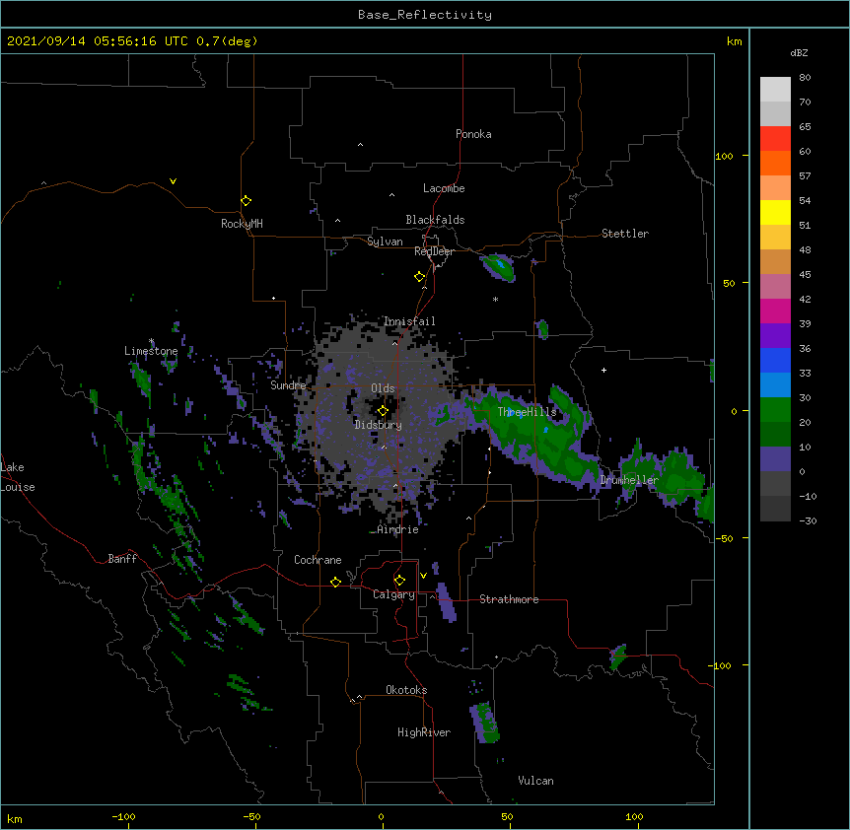Click the HighRiver label
This screenshot has width=850, height=830.
coord(424,732)
